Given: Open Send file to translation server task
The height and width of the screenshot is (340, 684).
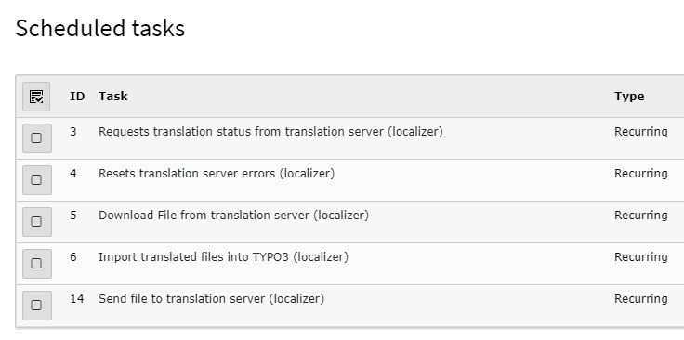Looking at the screenshot, I should (x=211, y=299).
